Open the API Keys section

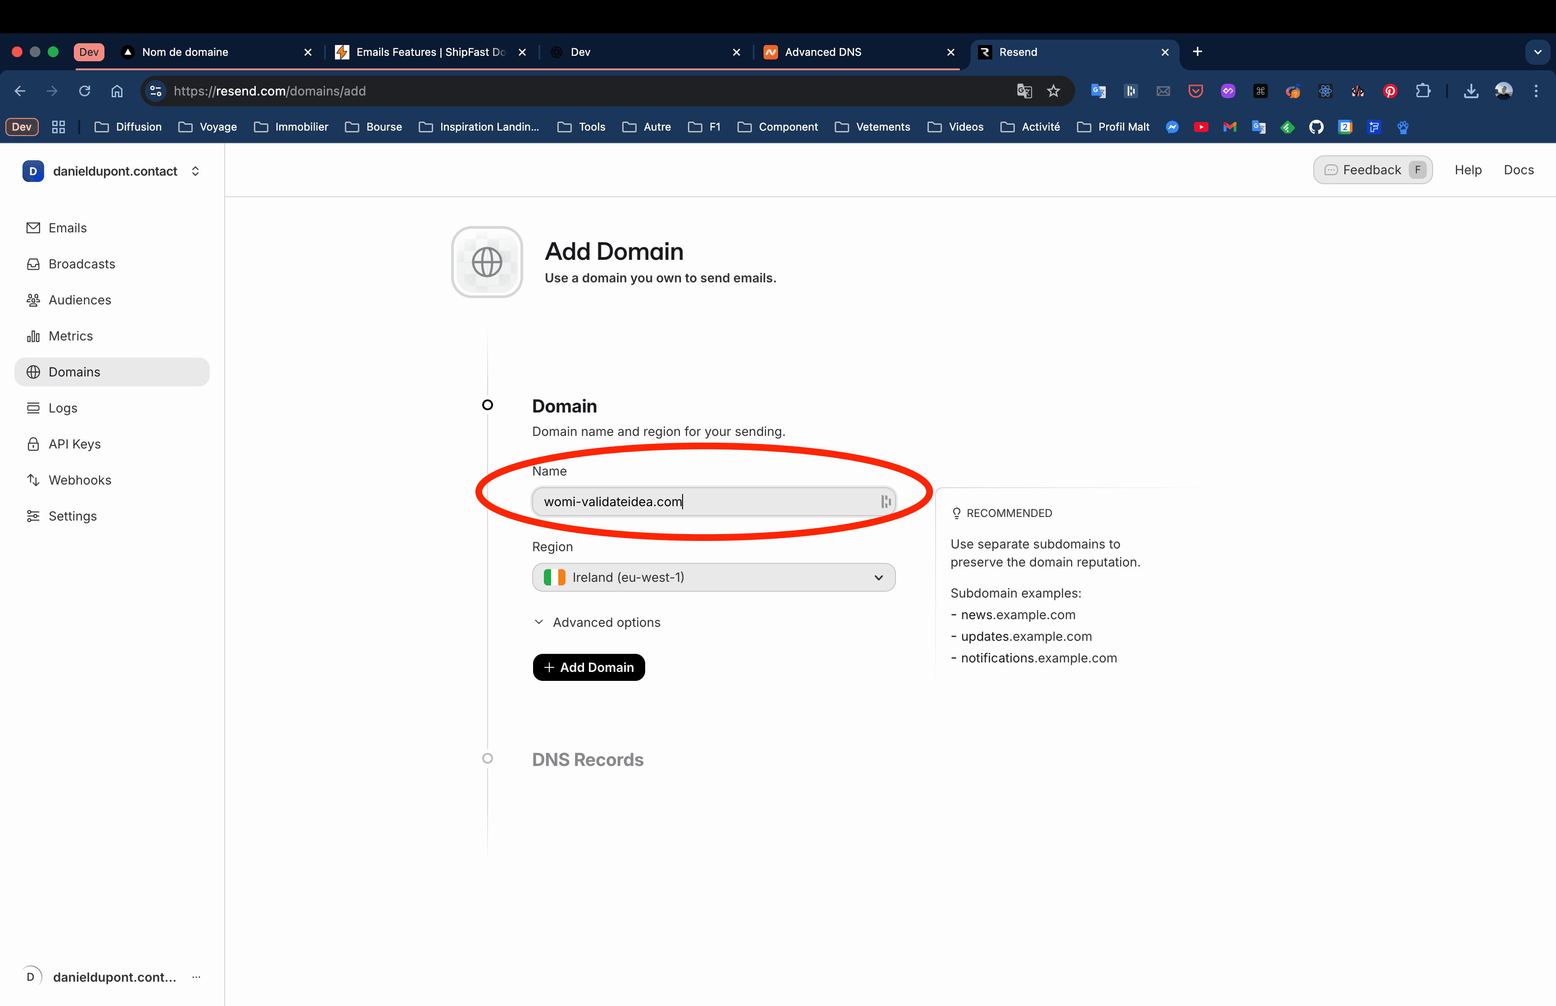coord(74,444)
